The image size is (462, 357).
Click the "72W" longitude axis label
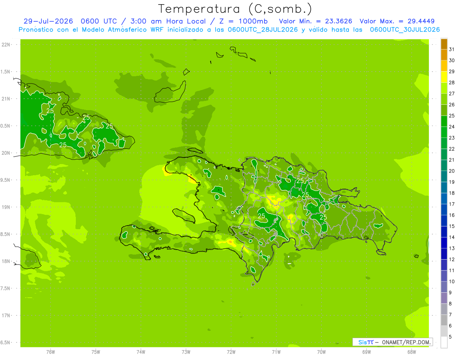coord(231,352)
